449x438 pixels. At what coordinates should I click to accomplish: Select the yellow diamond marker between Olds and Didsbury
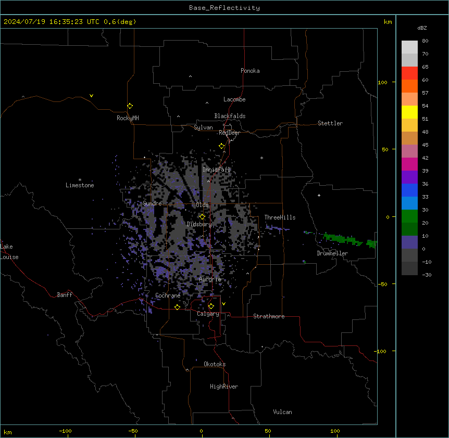[x=202, y=217]
